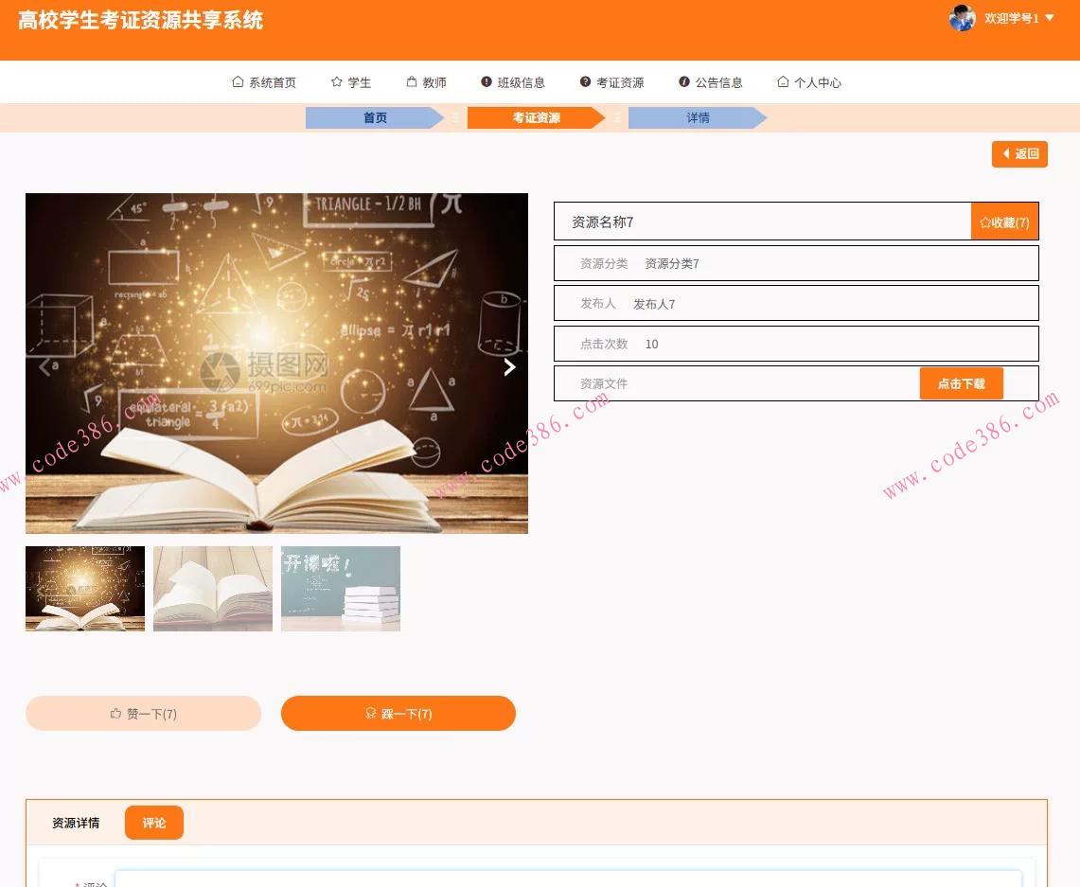The height and width of the screenshot is (887, 1080).
Task: Switch to the 评论 tab
Action: 153,823
